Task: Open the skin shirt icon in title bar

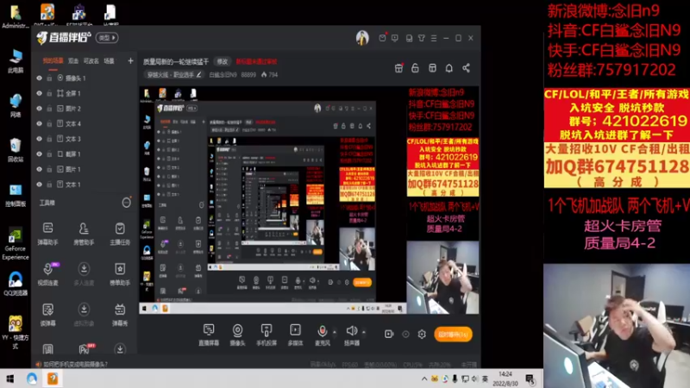Action: (x=422, y=38)
